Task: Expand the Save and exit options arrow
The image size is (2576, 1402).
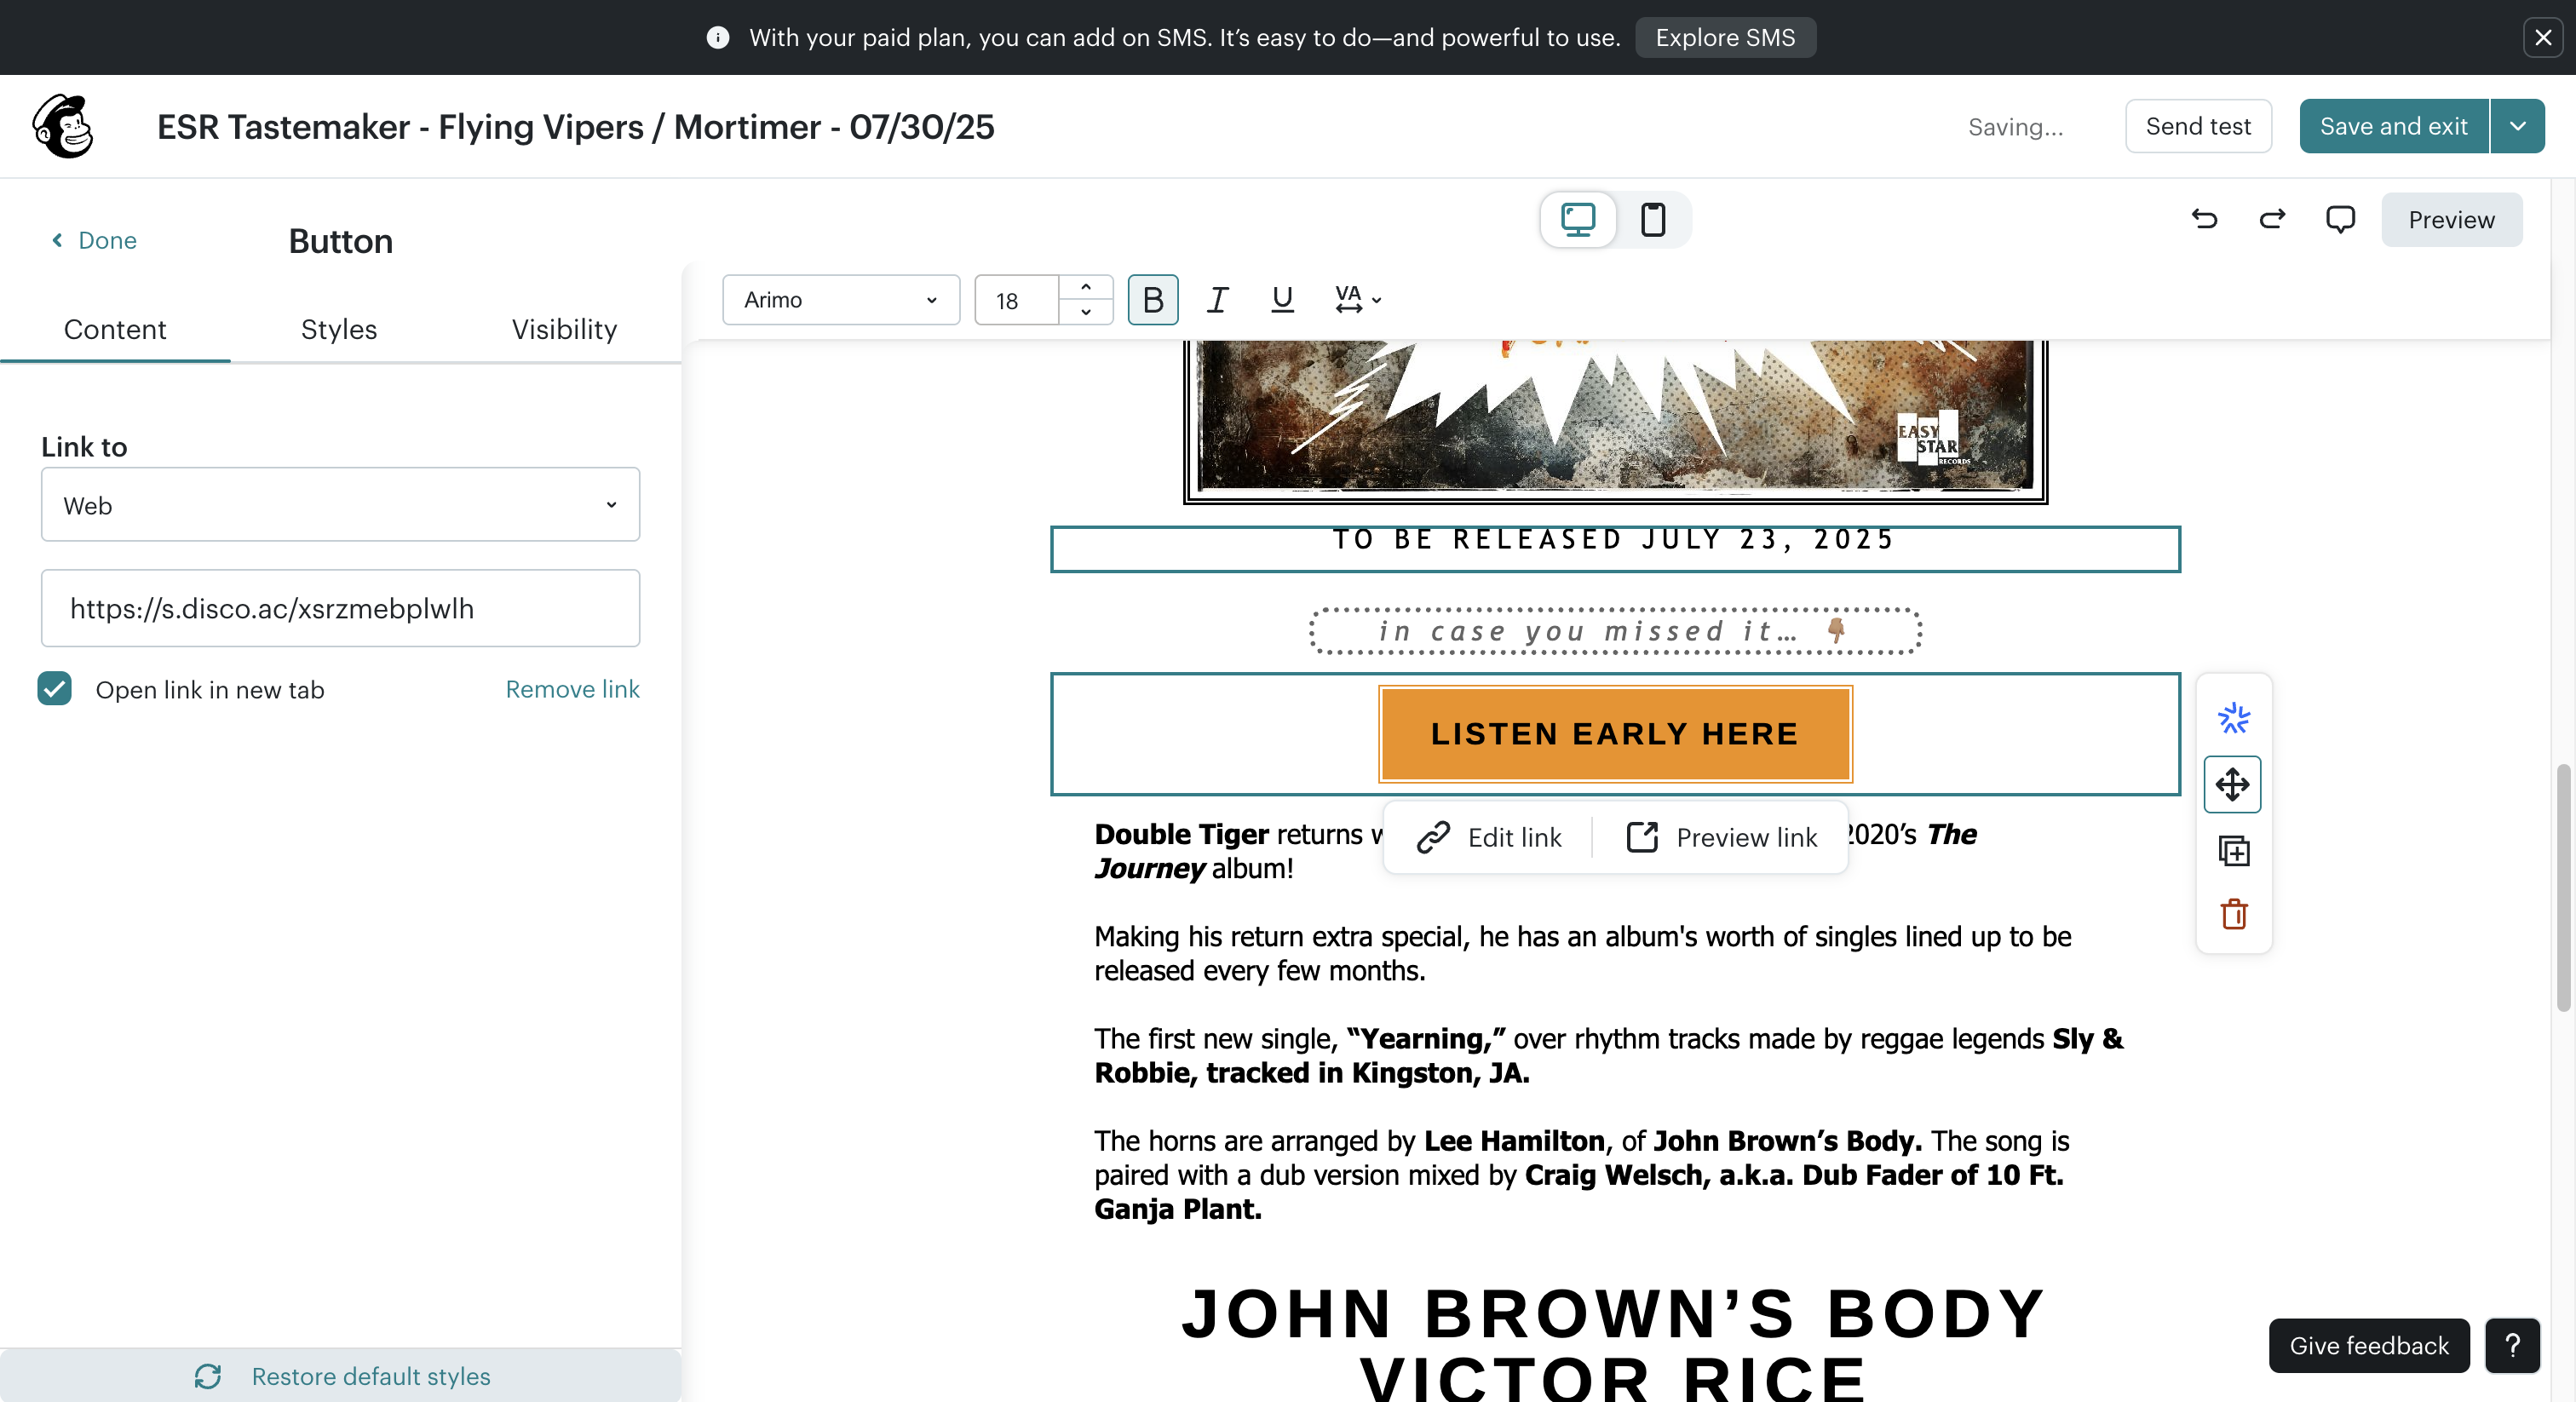Action: pos(2518,126)
